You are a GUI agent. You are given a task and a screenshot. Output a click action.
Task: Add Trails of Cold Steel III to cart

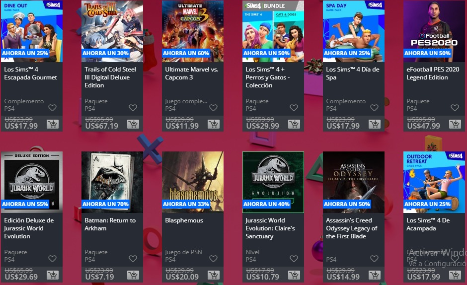coord(133,124)
